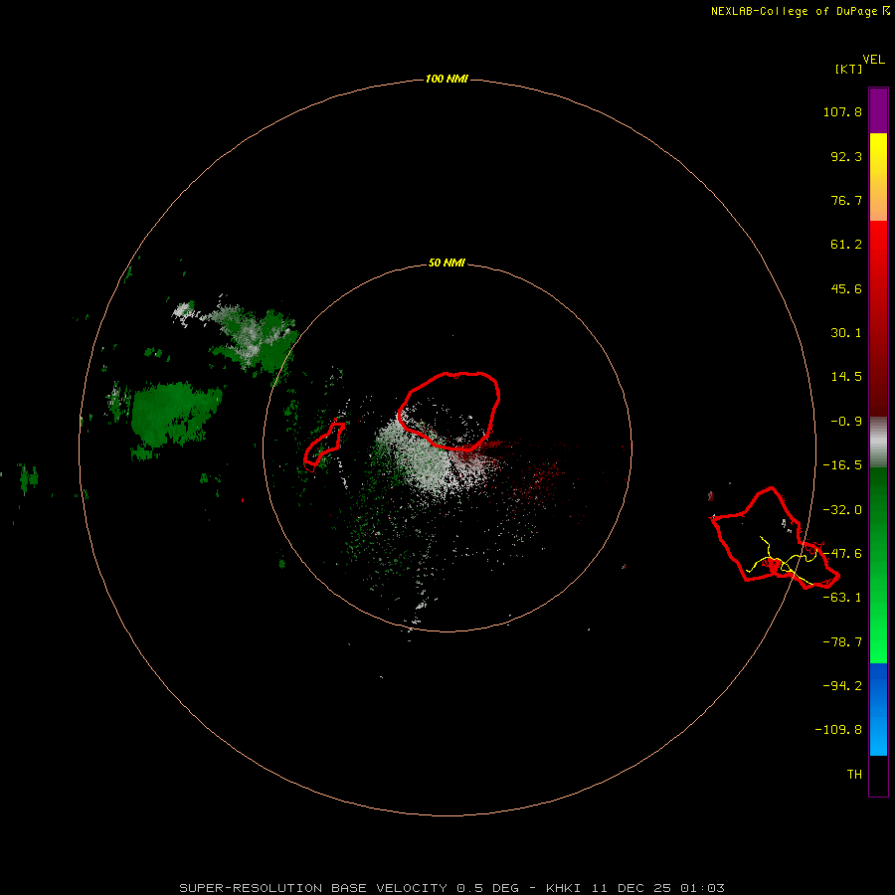Click the eastern island with yellow roads
This screenshot has width=895, height=895.
(x=775, y=538)
